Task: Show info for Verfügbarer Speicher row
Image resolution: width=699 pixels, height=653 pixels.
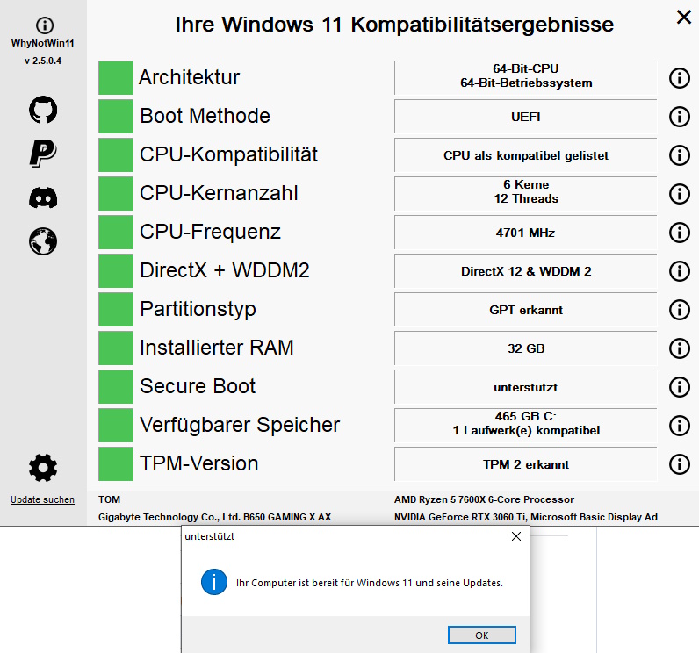Action: point(680,426)
